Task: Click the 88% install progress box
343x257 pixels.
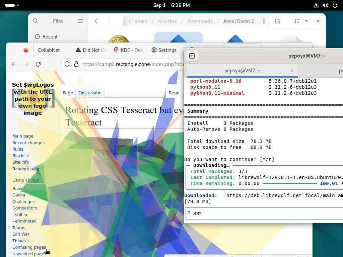Action: pos(264,213)
